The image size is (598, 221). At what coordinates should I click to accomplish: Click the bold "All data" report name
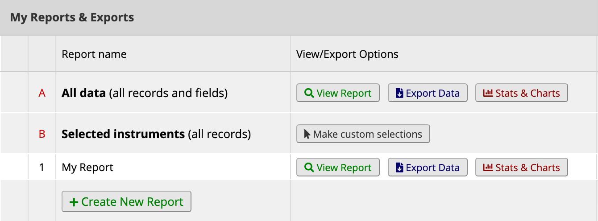coord(83,93)
